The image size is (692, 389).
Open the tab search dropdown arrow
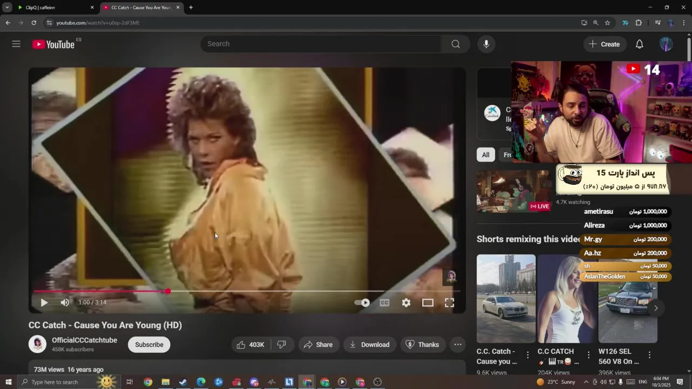click(x=7, y=8)
